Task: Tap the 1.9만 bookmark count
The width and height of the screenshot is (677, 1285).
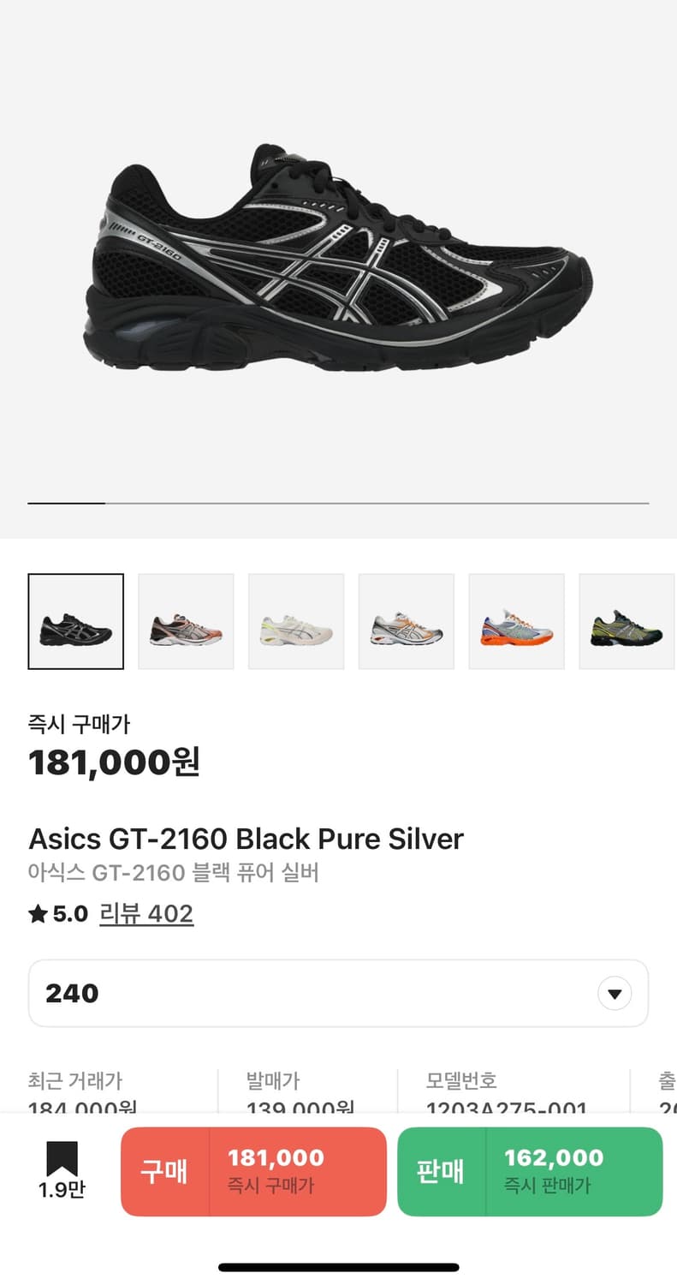Action: (62, 1191)
